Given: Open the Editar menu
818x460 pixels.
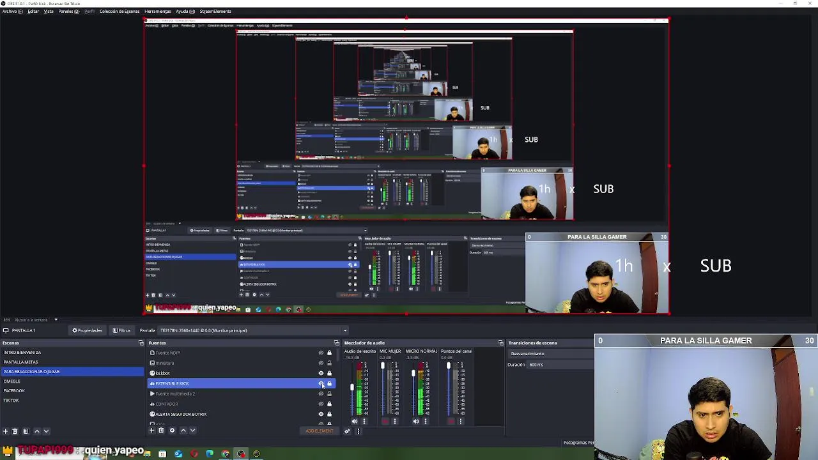Looking at the screenshot, I should pos(33,11).
